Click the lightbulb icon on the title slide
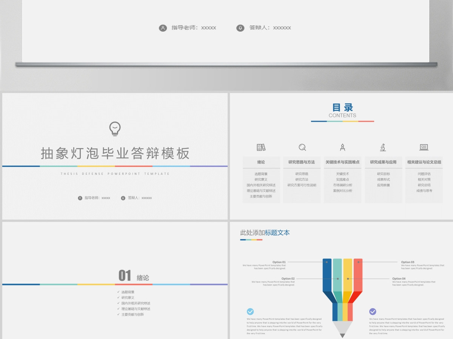Screen dimensions: 453x339 pos(115,129)
